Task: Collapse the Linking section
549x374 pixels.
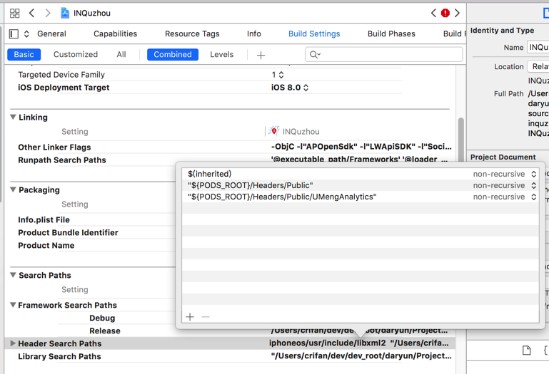Action: click(x=13, y=117)
